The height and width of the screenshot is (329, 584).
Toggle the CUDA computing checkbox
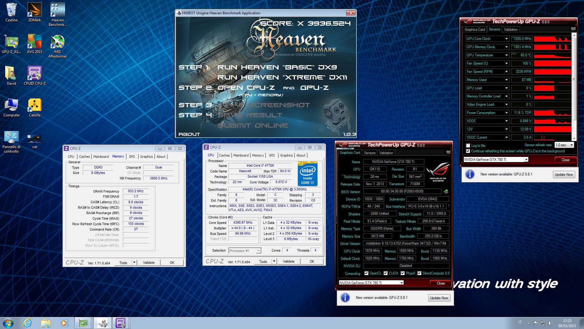[x=386, y=273]
